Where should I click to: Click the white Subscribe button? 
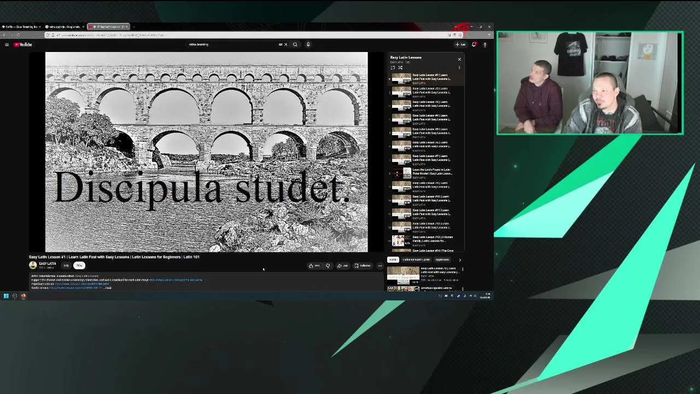[79, 265]
